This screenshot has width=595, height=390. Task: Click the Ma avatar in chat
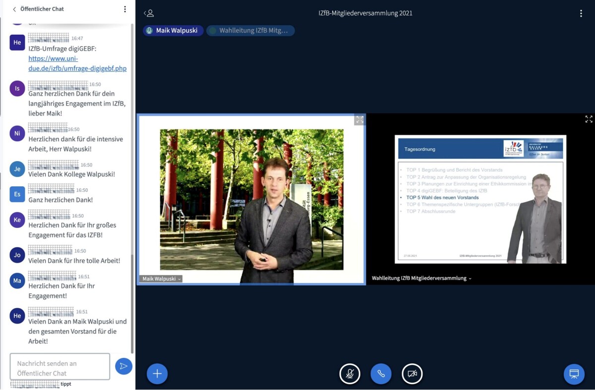17,280
